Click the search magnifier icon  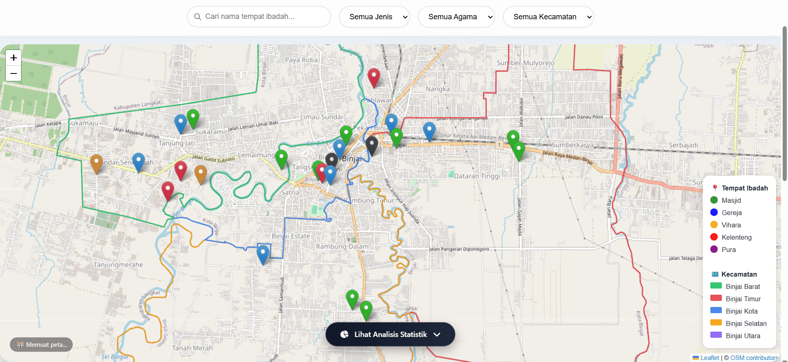coord(197,17)
